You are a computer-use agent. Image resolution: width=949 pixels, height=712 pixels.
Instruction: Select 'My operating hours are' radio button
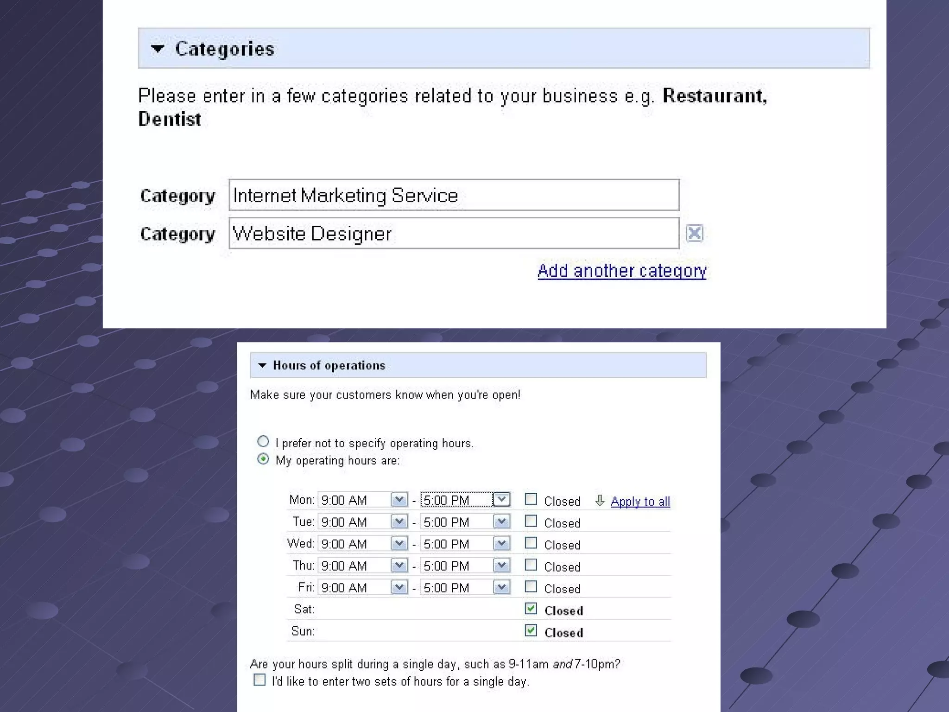coord(263,459)
